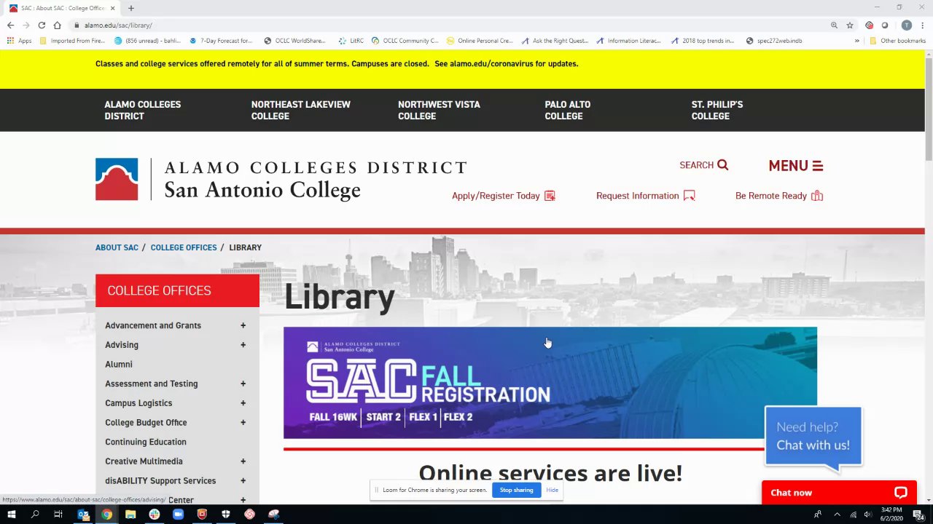
Task: Expand Advancement and Grants submenu
Action: point(243,325)
